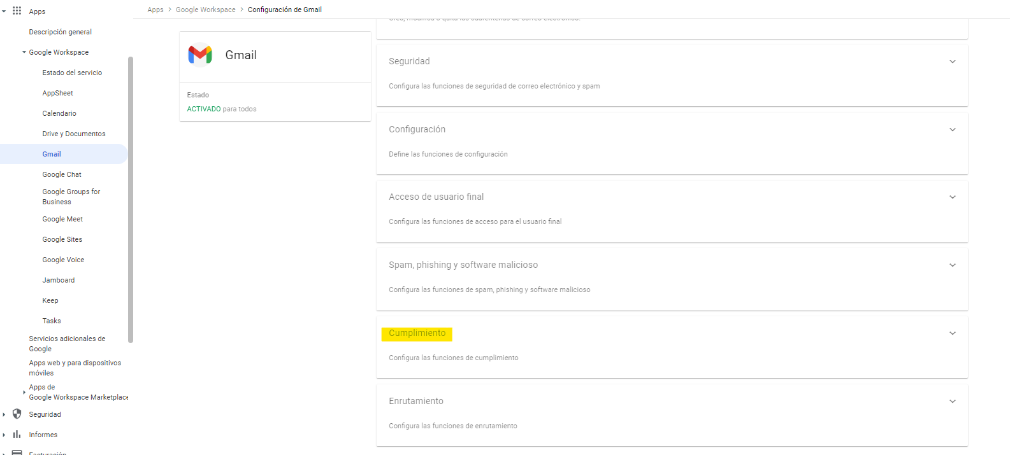
Task: Click 'Configura las funciones de cumplimiento' description
Action: pyautogui.click(x=454, y=358)
